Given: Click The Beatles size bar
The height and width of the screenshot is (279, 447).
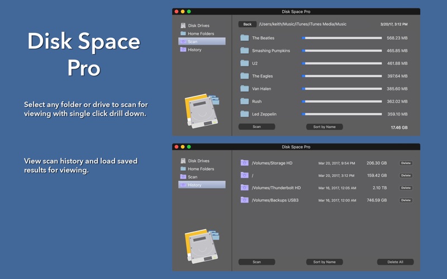Looking at the screenshot, I should pyautogui.click(x=342, y=38).
